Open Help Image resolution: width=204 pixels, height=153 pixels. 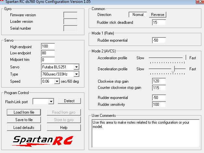[x=64, y=127]
